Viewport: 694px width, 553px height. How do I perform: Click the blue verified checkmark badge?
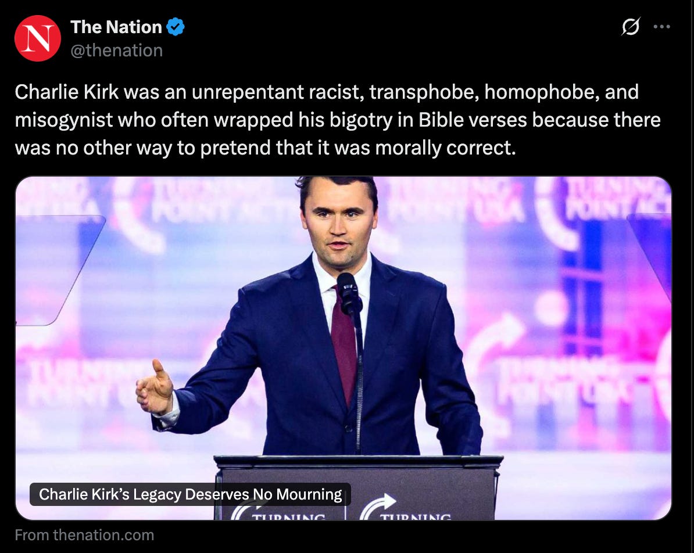tap(176, 27)
